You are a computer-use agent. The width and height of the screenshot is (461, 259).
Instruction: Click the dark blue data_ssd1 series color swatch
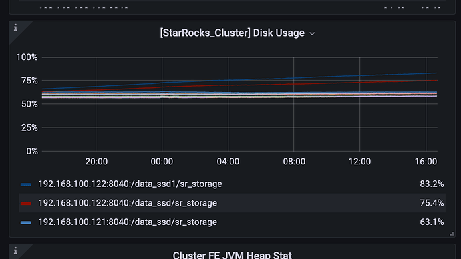pyautogui.click(x=25, y=184)
